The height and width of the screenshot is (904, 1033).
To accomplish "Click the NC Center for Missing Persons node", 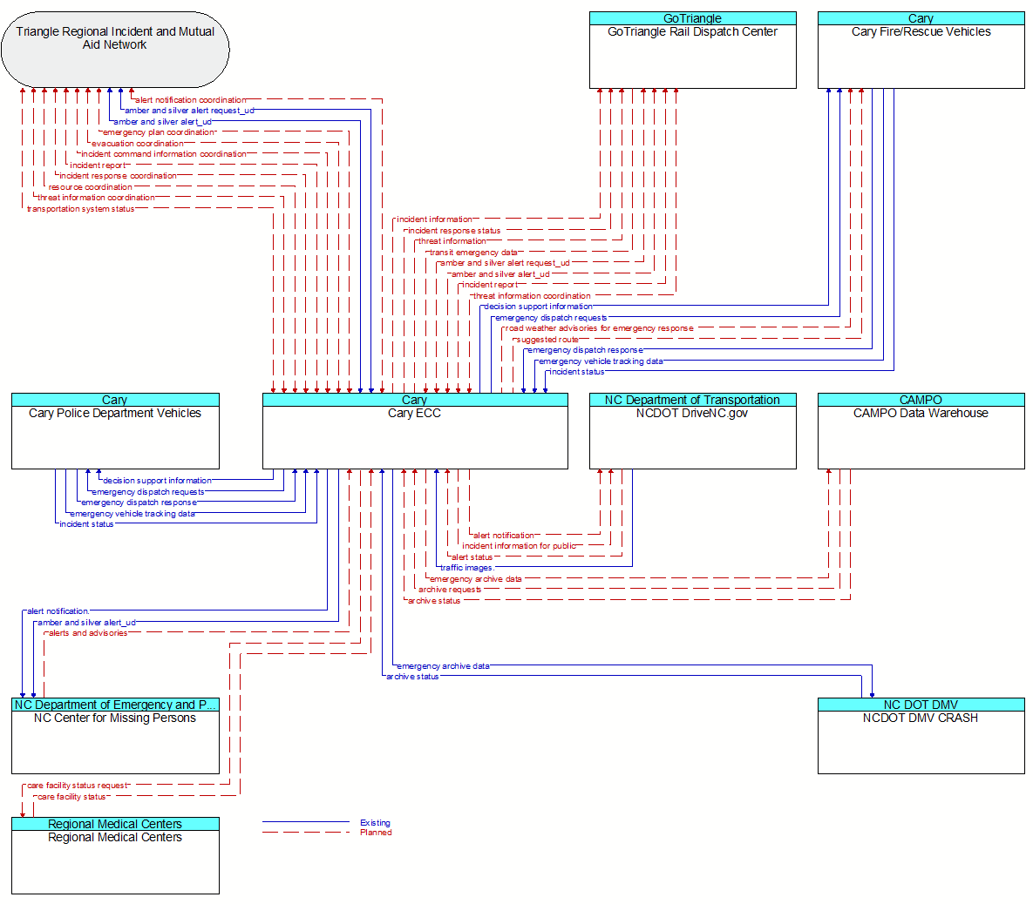I will click(x=115, y=736).
